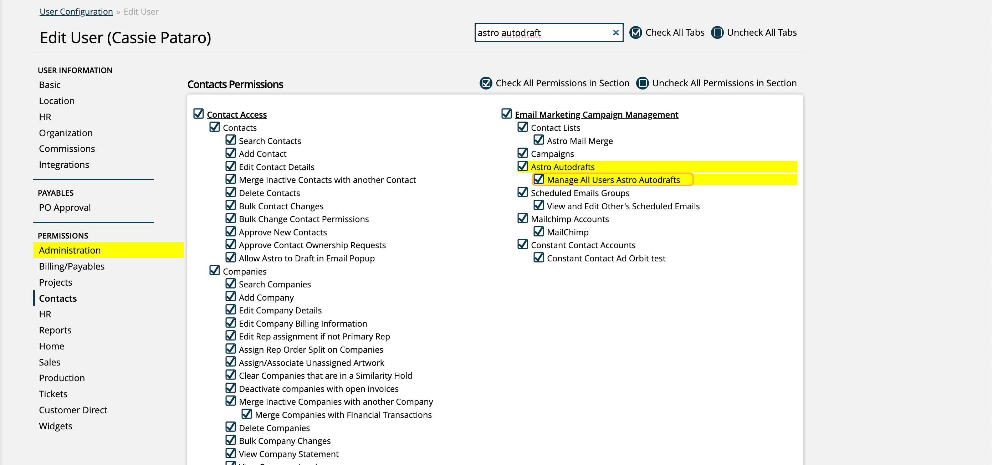Clear the search field with X icon

click(x=615, y=33)
